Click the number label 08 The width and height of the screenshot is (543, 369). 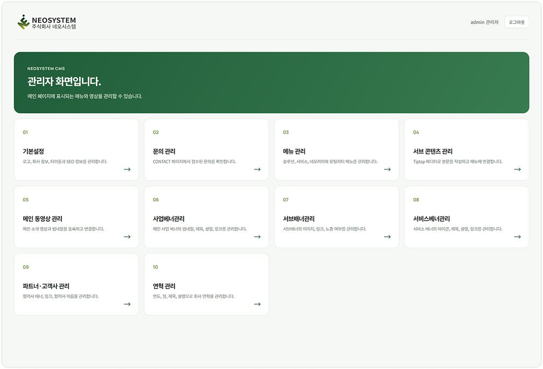pyautogui.click(x=416, y=200)
